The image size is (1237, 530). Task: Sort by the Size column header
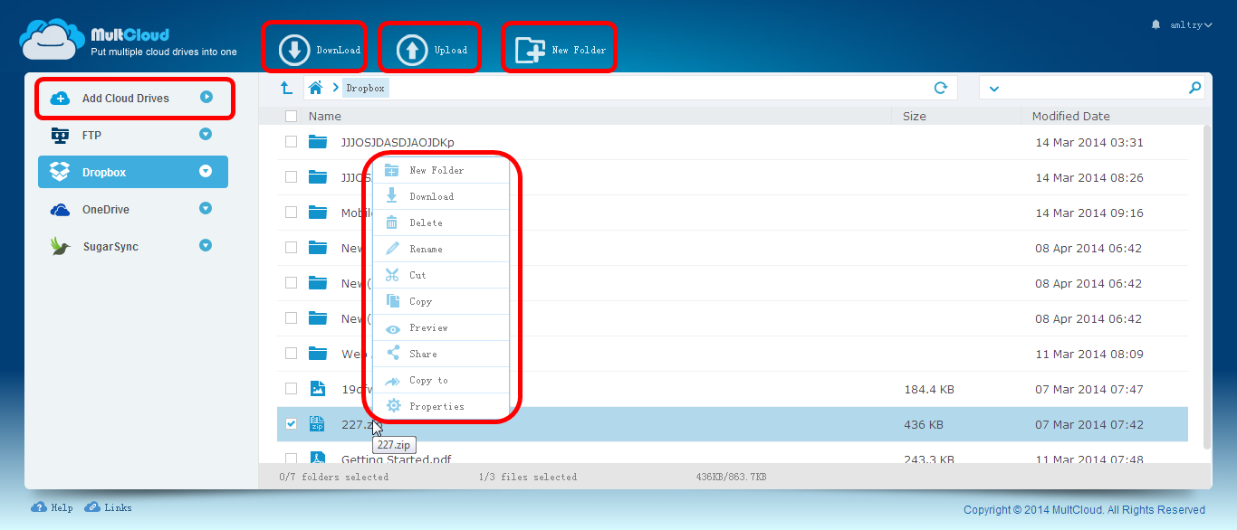[x=914, y=116]
